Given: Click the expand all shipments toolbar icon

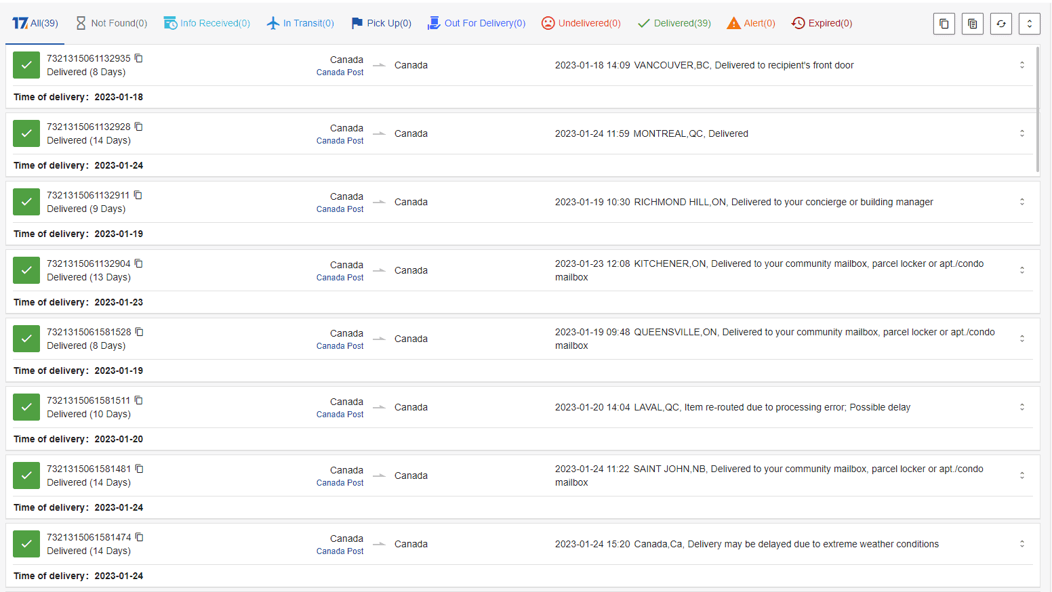Looking at the screenshot, I should coord(1029,23).
